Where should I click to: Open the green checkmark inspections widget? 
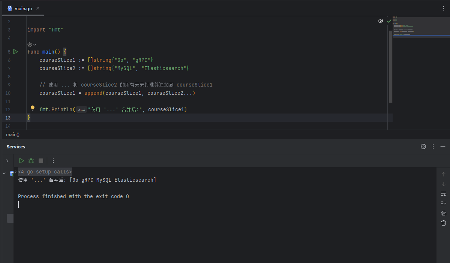click(389, 21)
